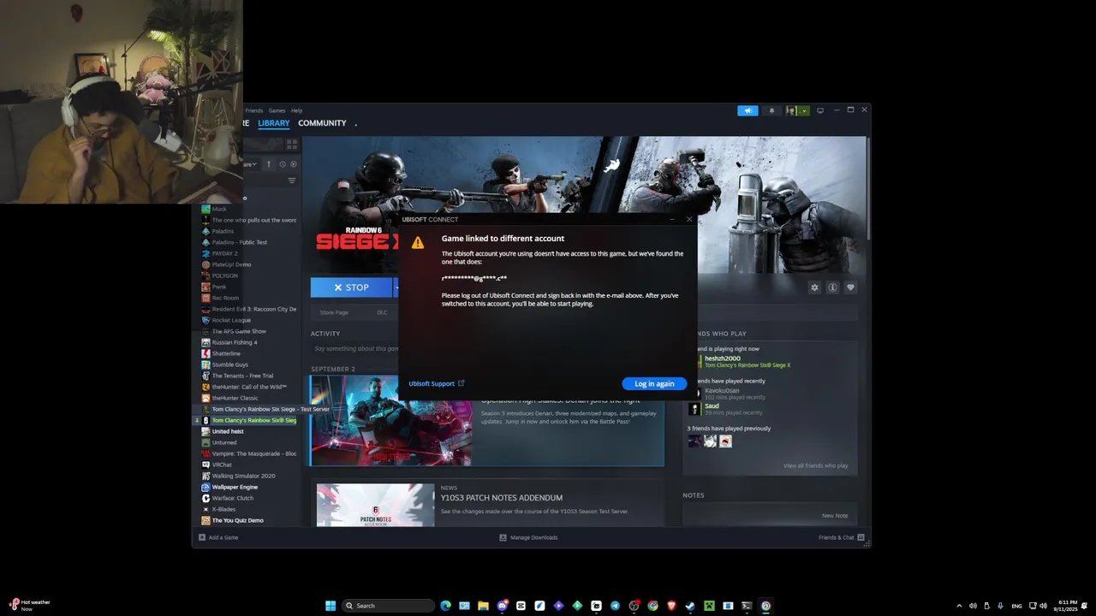
Task: Close the Ubisoft Connect dialog
Action: pos(689,219)
